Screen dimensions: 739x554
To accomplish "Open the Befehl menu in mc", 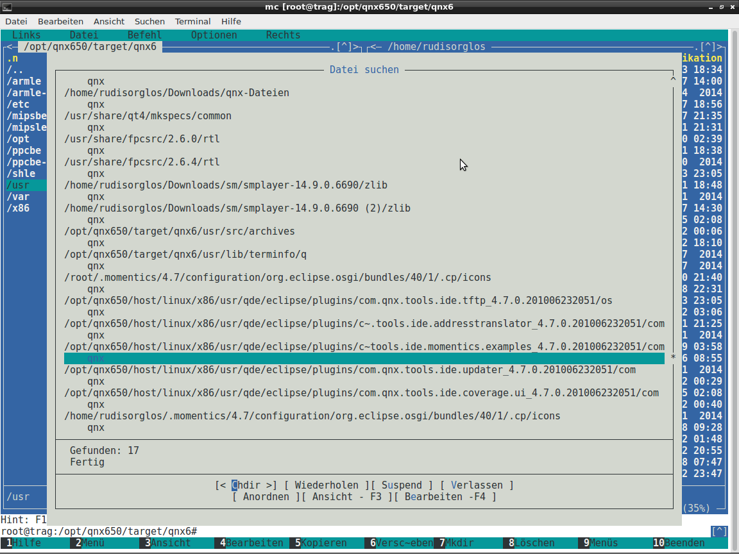I will 144,35.
